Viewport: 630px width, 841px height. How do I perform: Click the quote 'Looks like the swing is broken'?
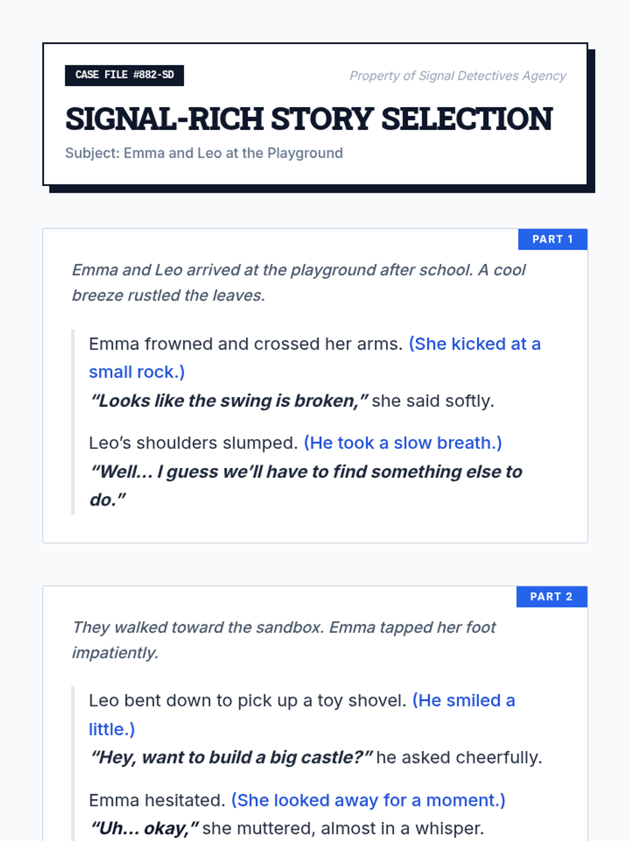coord(229,401)
